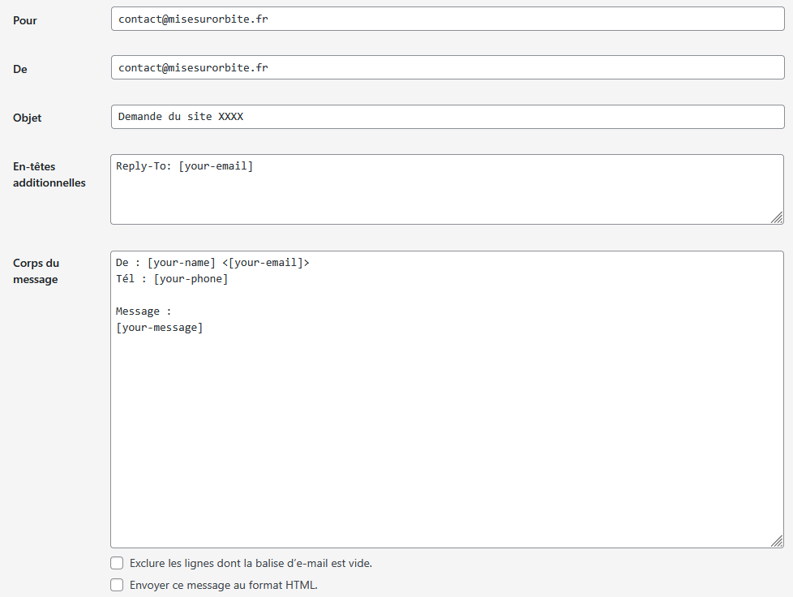Grab the resize handle of the En-têtes textarea
793x597 pixels.
coord(777,217)
